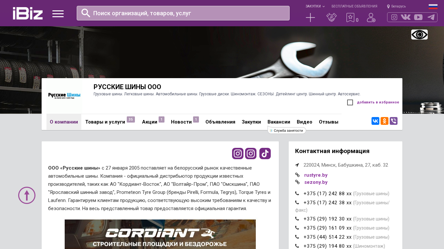Open the 'Закупки' tab in company menu
The height and width of the screenshot is (249, 444).
coord(251,122)
